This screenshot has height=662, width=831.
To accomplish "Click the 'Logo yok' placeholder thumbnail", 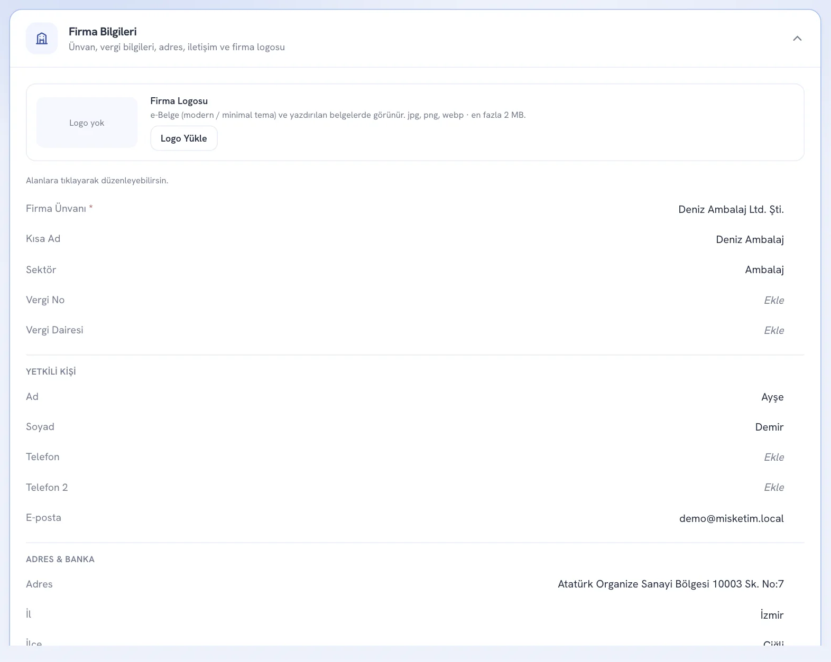I will pyautogui.click(x=87, y=123).
